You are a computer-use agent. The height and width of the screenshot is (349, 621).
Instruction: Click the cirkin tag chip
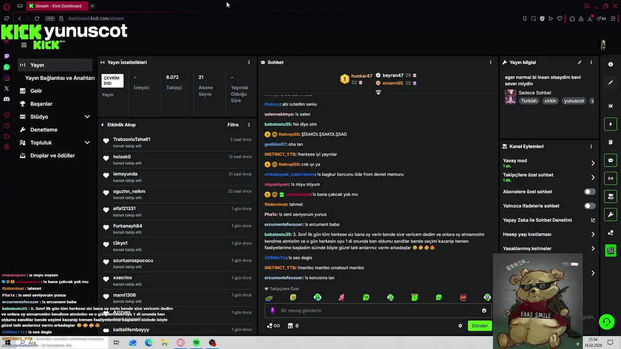[x=550, y=101]
